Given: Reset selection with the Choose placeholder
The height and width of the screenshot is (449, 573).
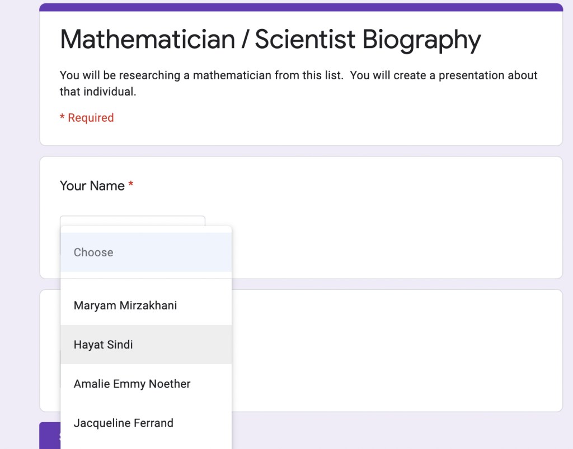Looking at the screenshot, I should pos(93,252).
